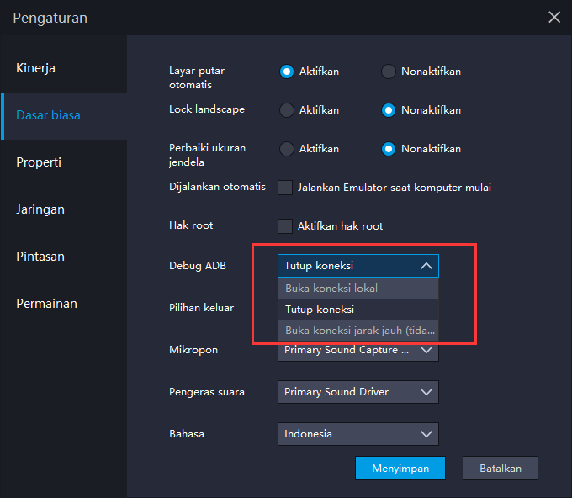Select Nonaktifkan for Lock landscape
The height and width of the screenshot is (498, 572).
click(388, 110)
